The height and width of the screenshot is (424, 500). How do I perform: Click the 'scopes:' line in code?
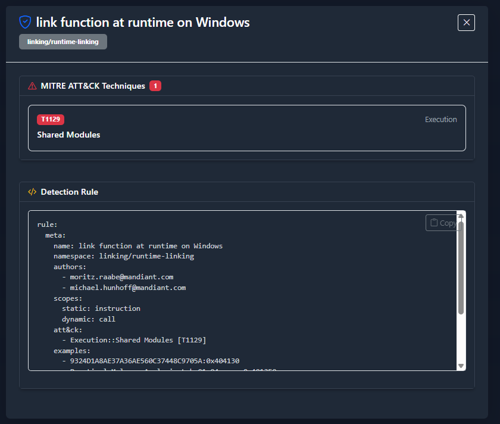click(68, 298)
